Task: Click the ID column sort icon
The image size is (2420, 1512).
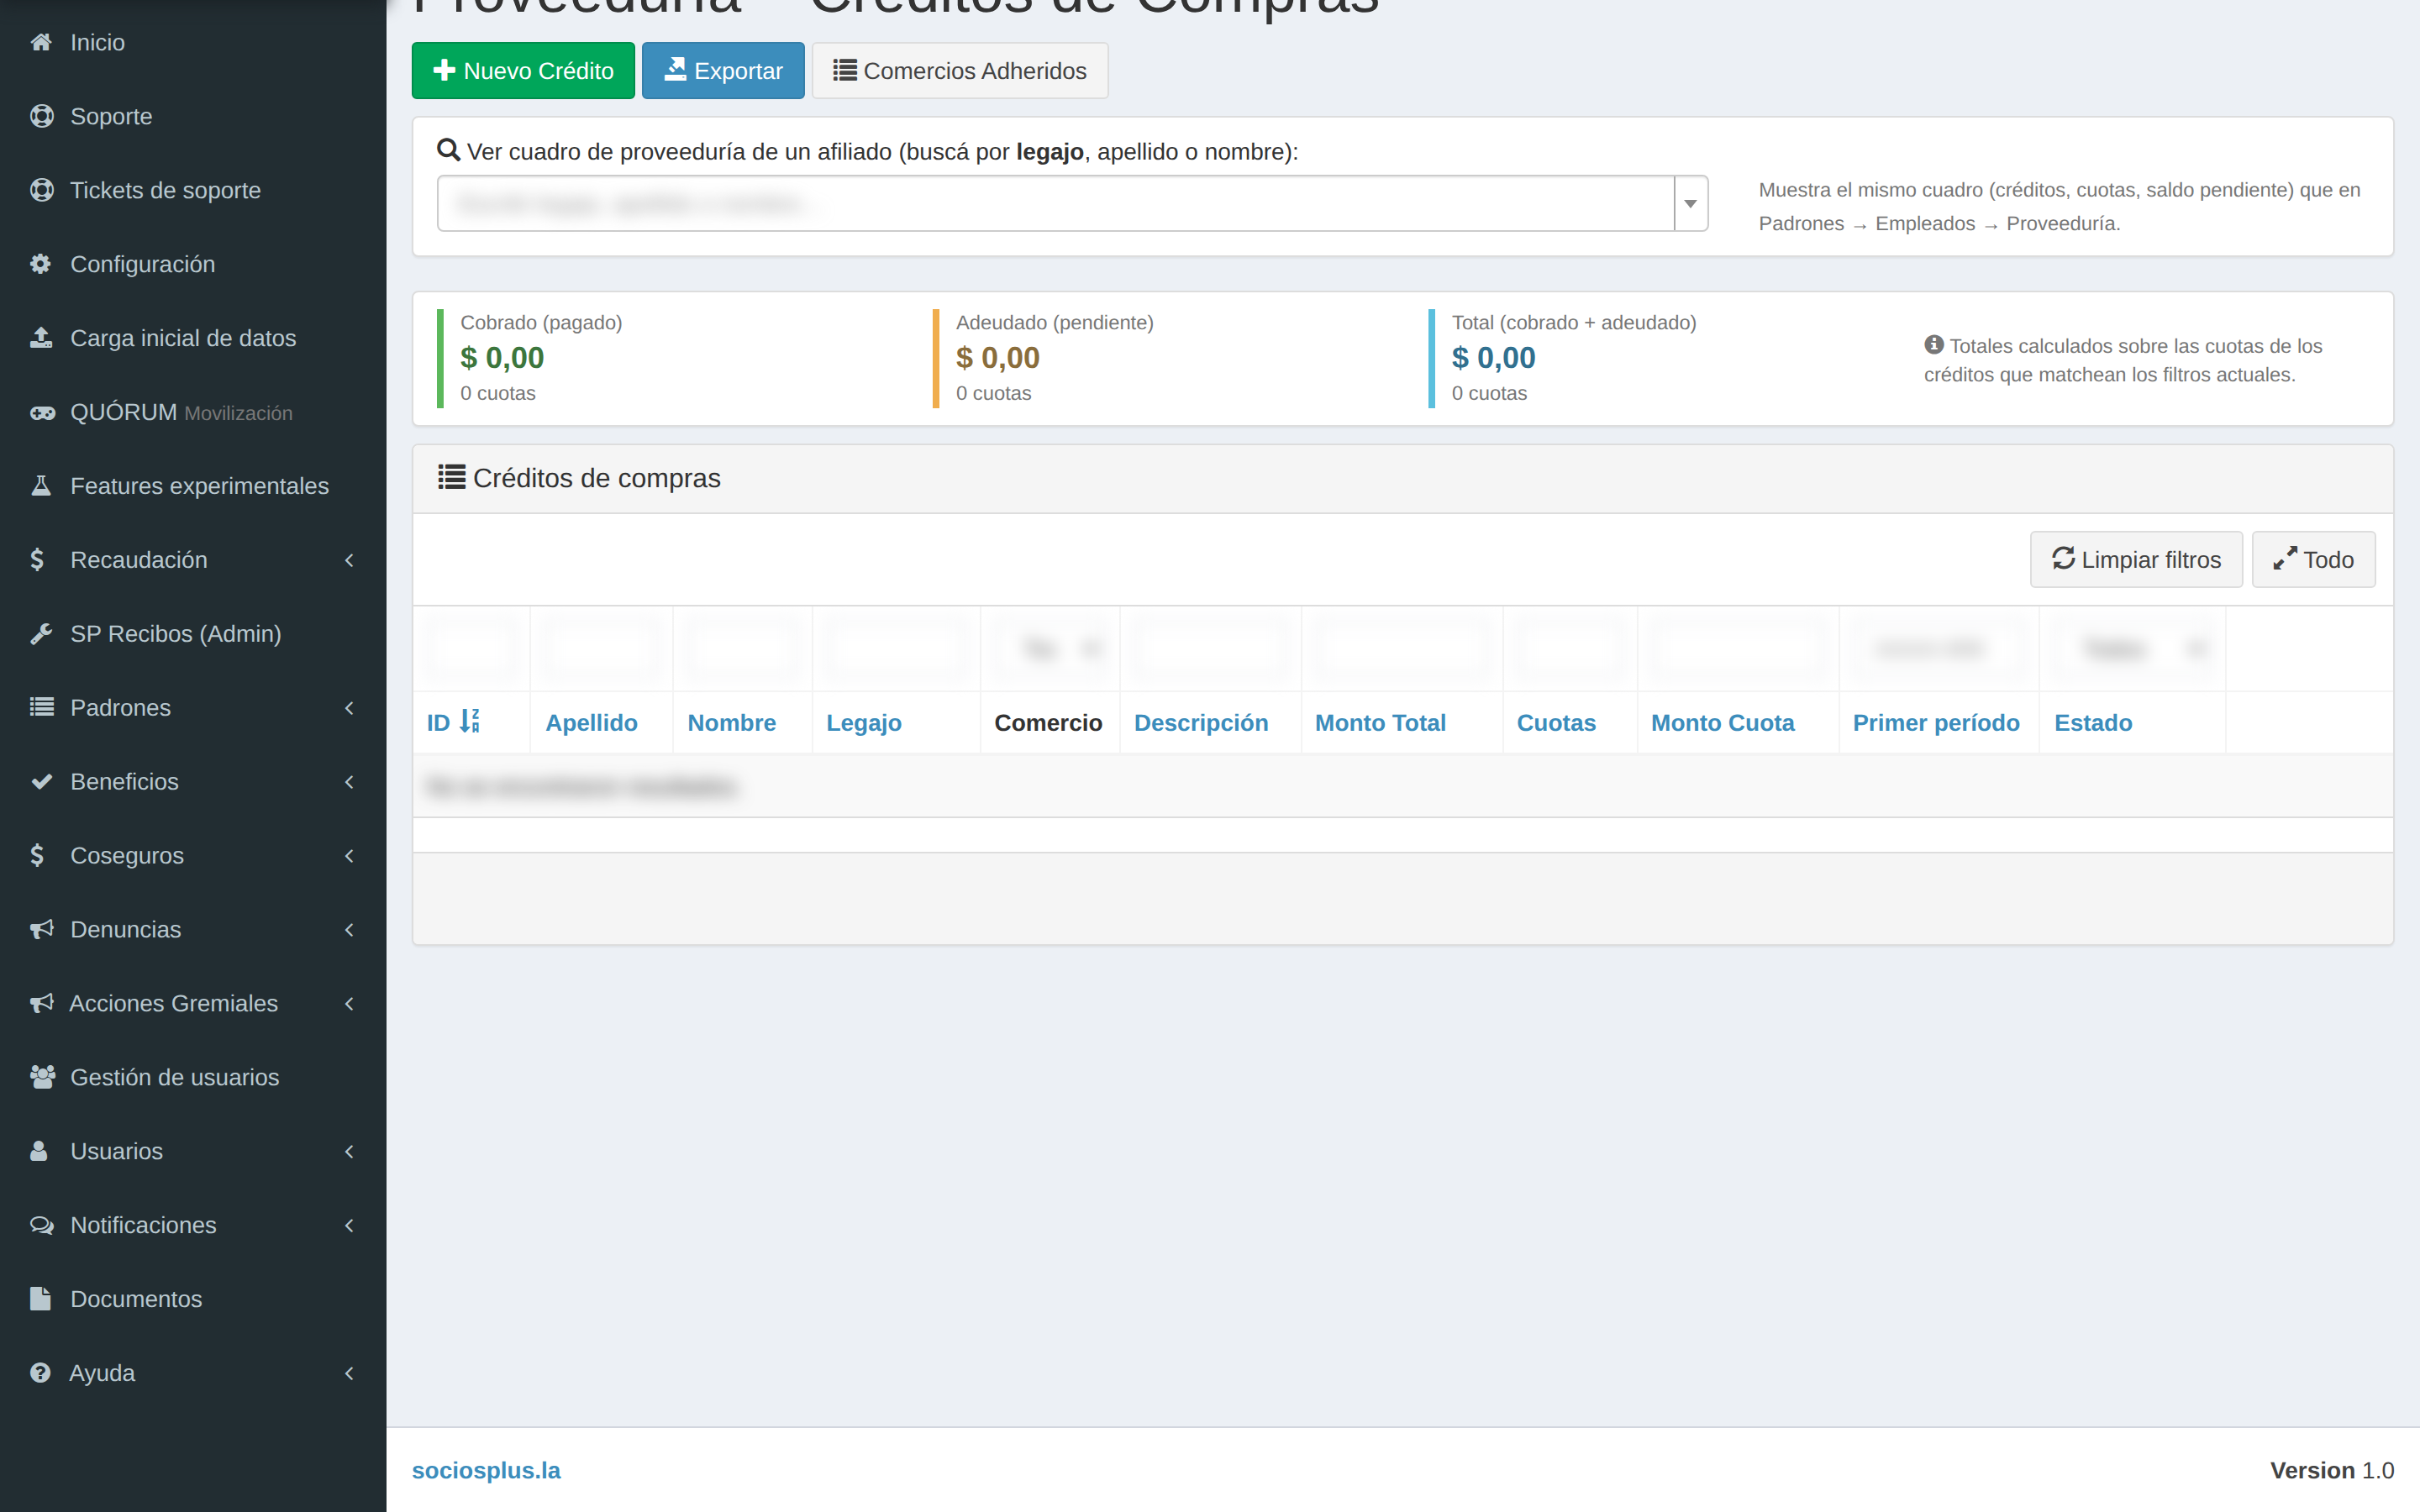Action: (x=470, y=721)
